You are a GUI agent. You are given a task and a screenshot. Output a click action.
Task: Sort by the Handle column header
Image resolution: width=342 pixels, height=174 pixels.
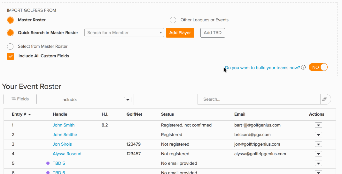click(60, 114)
